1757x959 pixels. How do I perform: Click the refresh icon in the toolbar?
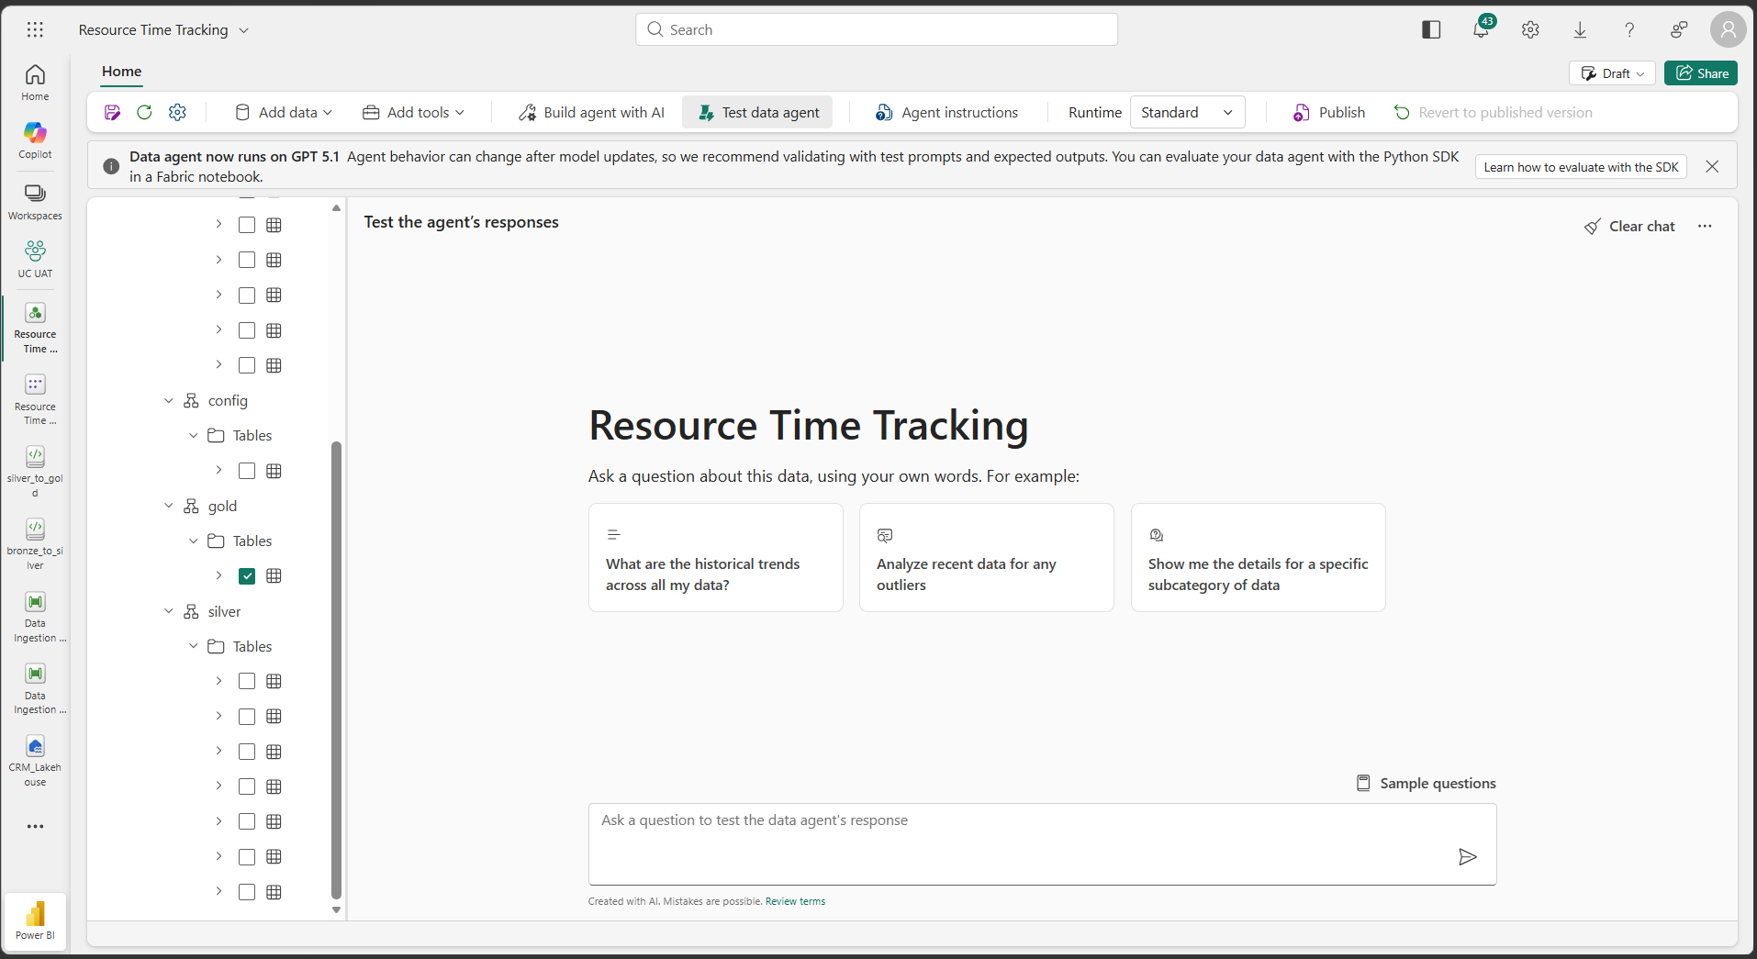(144, 112)
